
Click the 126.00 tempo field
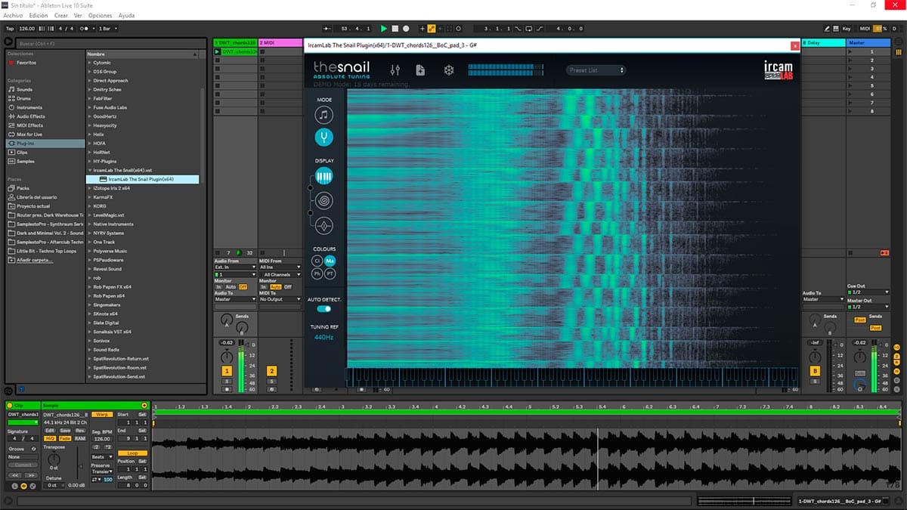(26, 29)
